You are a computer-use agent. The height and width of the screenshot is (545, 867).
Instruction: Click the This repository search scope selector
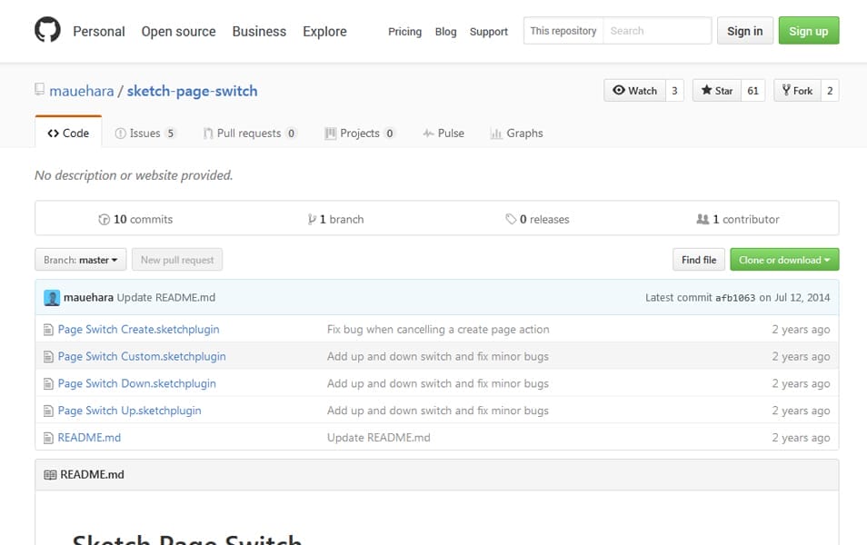563,31
